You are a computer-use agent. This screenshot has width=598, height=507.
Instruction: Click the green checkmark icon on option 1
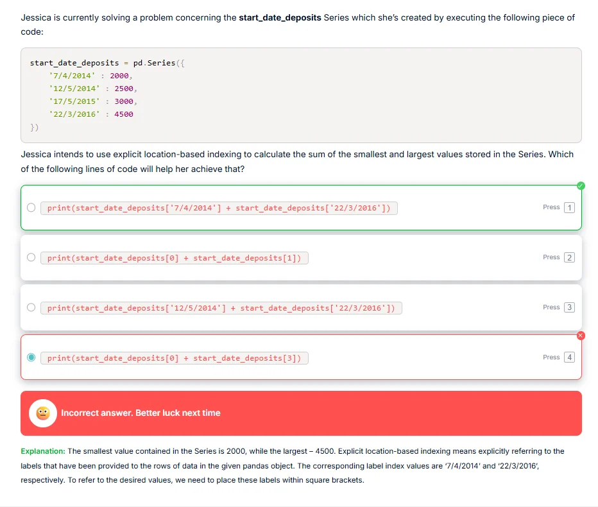pos(581,186)
